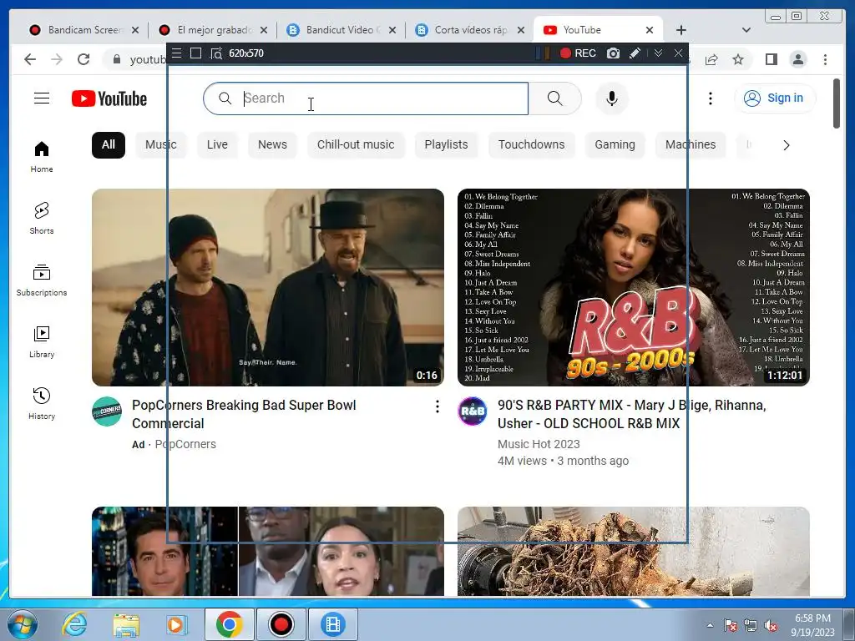Image resolution: width=855 pixels, height=641 pixels.
Task: Open Chrome profile avatar menu
Action: (x=798, y=59)
